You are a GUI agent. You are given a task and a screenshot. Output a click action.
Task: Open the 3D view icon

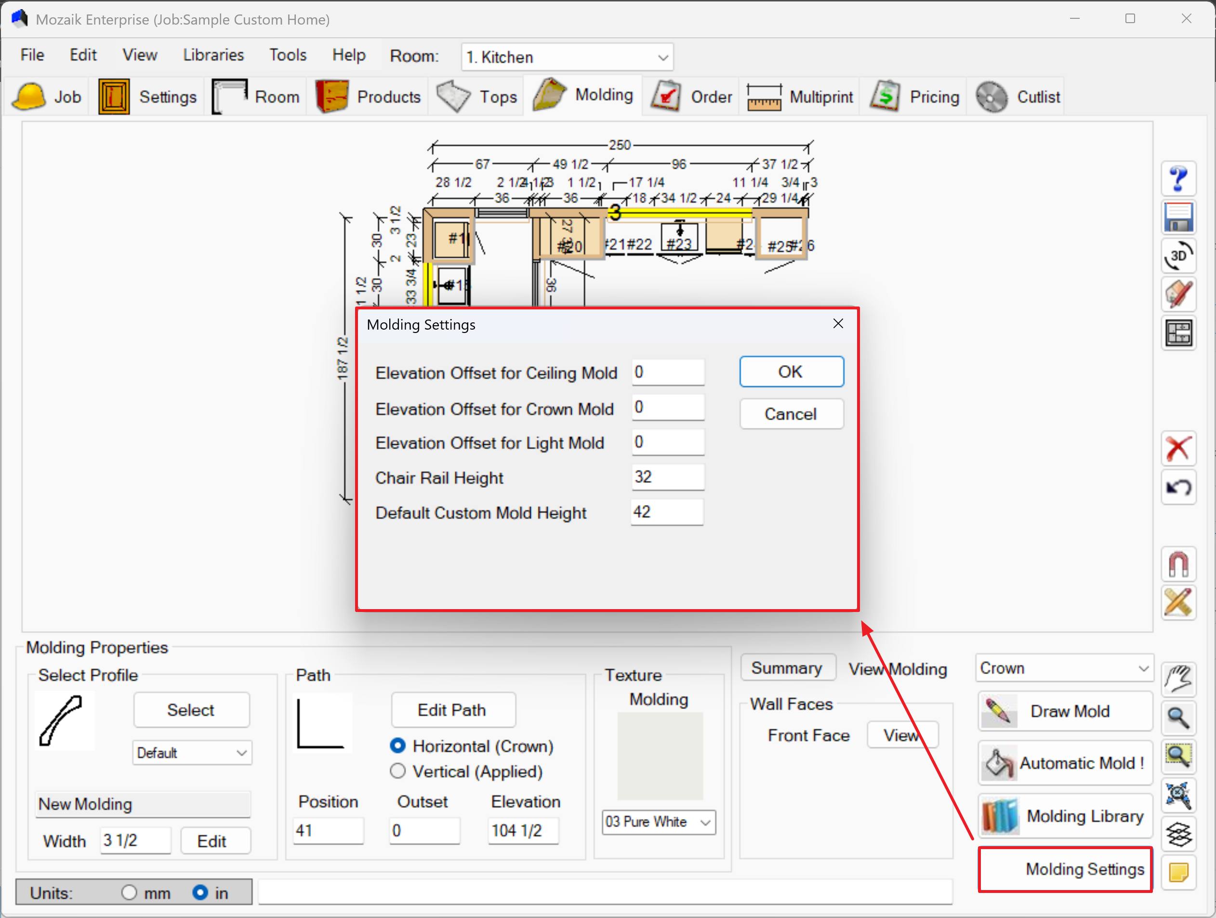tap(1178, 256)
